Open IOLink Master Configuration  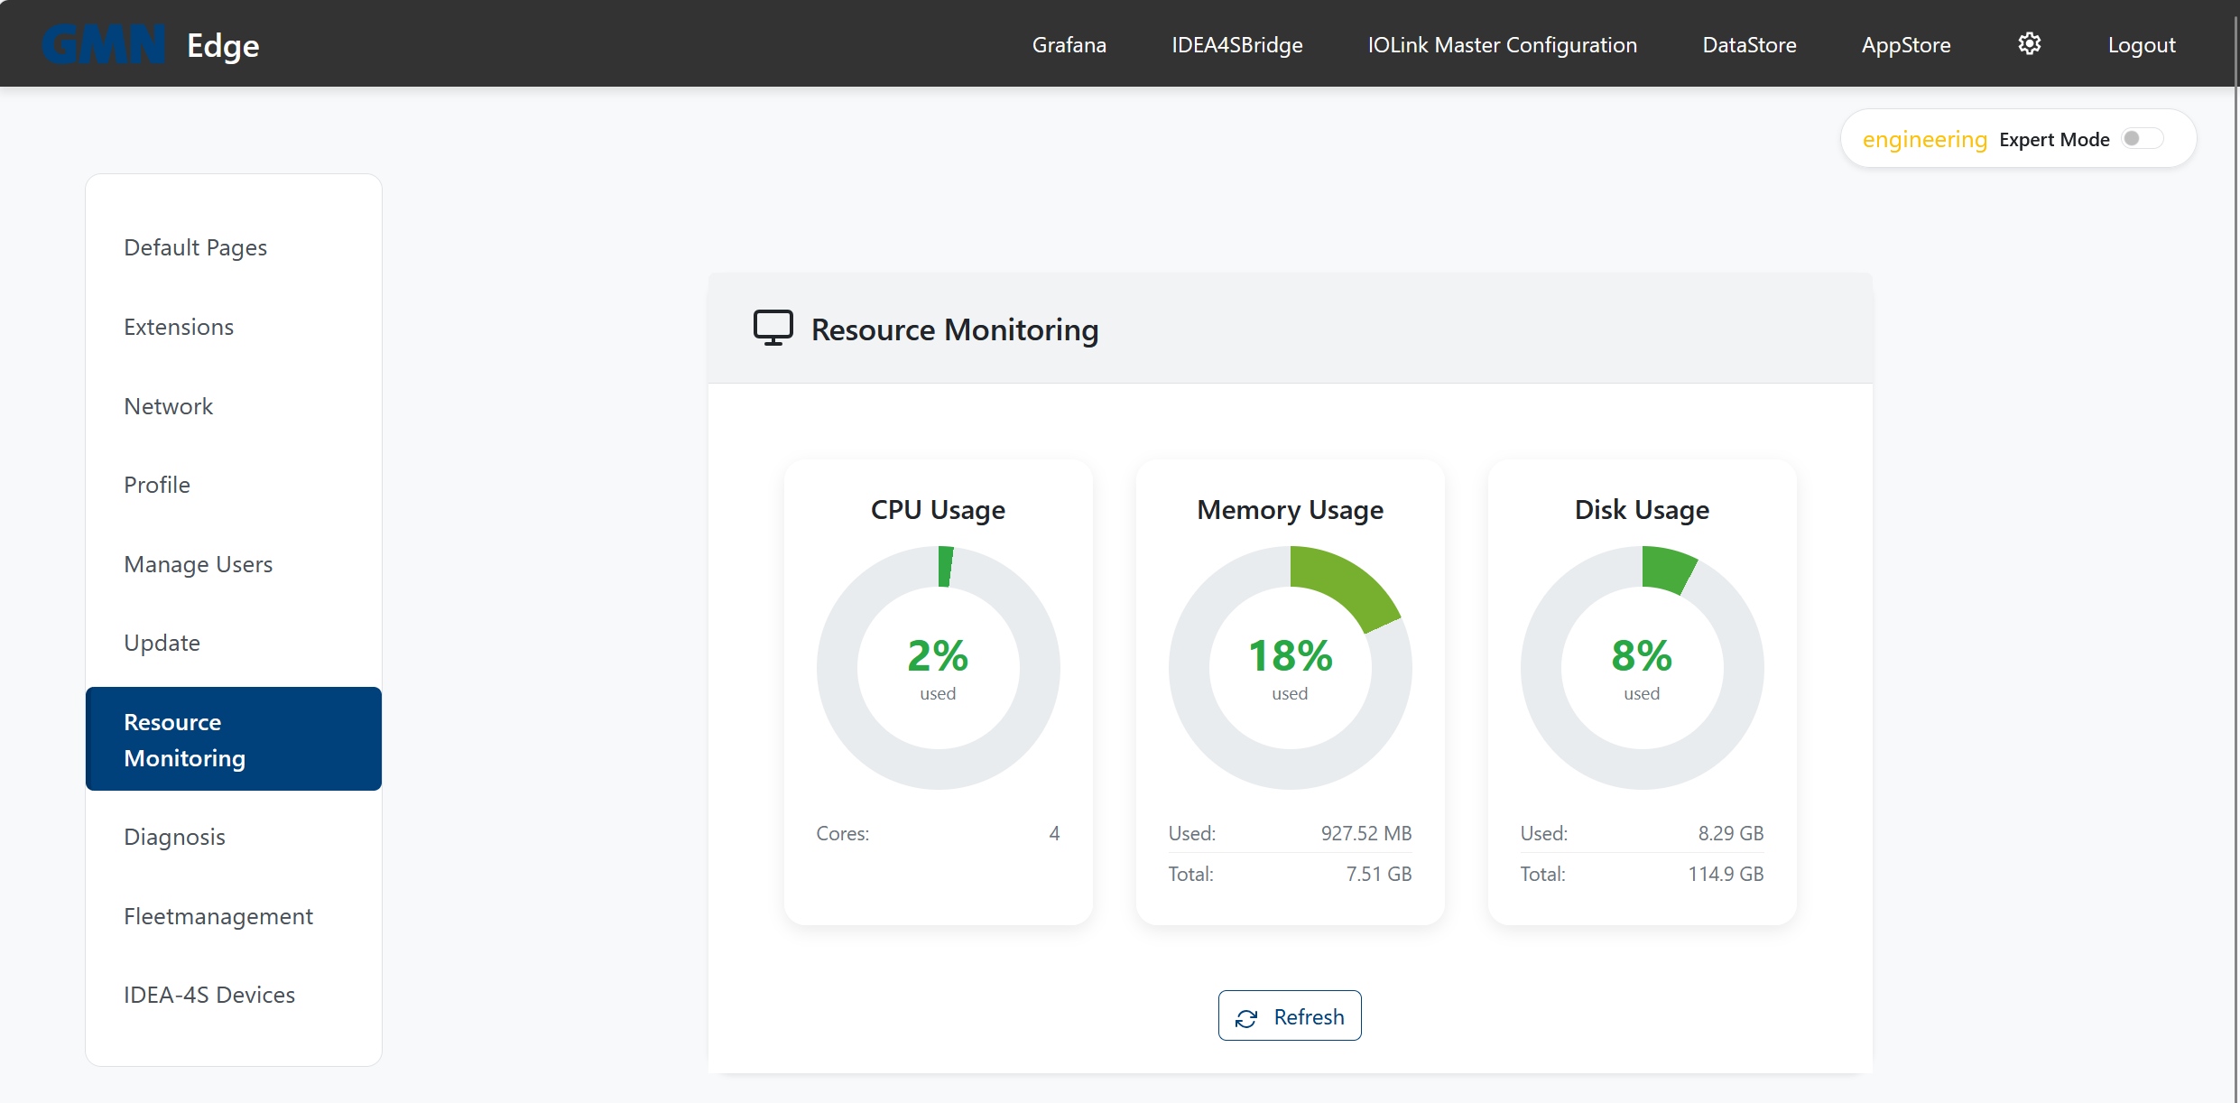1501,44
